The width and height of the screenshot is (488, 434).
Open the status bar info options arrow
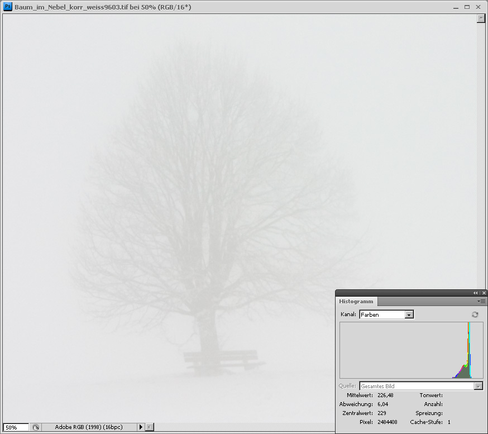[141, 427]
